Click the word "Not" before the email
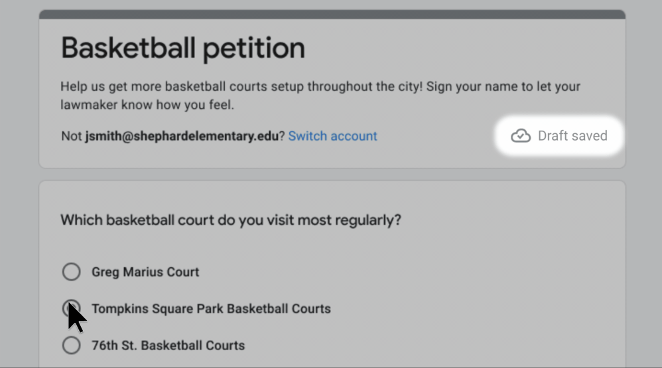662x368 pixels. click(x=71, y=136)
